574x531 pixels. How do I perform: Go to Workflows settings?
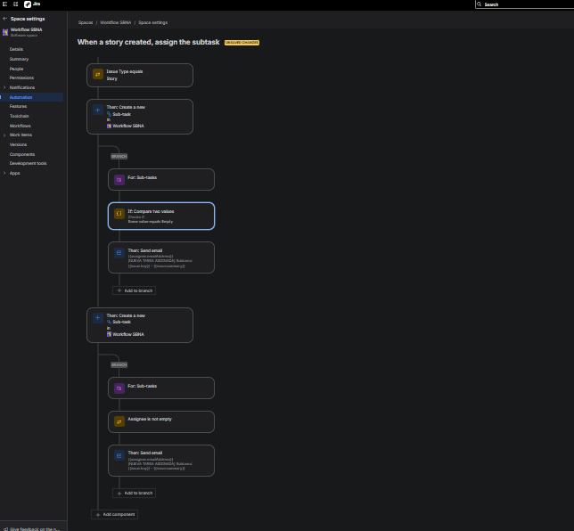click(20, 126)
